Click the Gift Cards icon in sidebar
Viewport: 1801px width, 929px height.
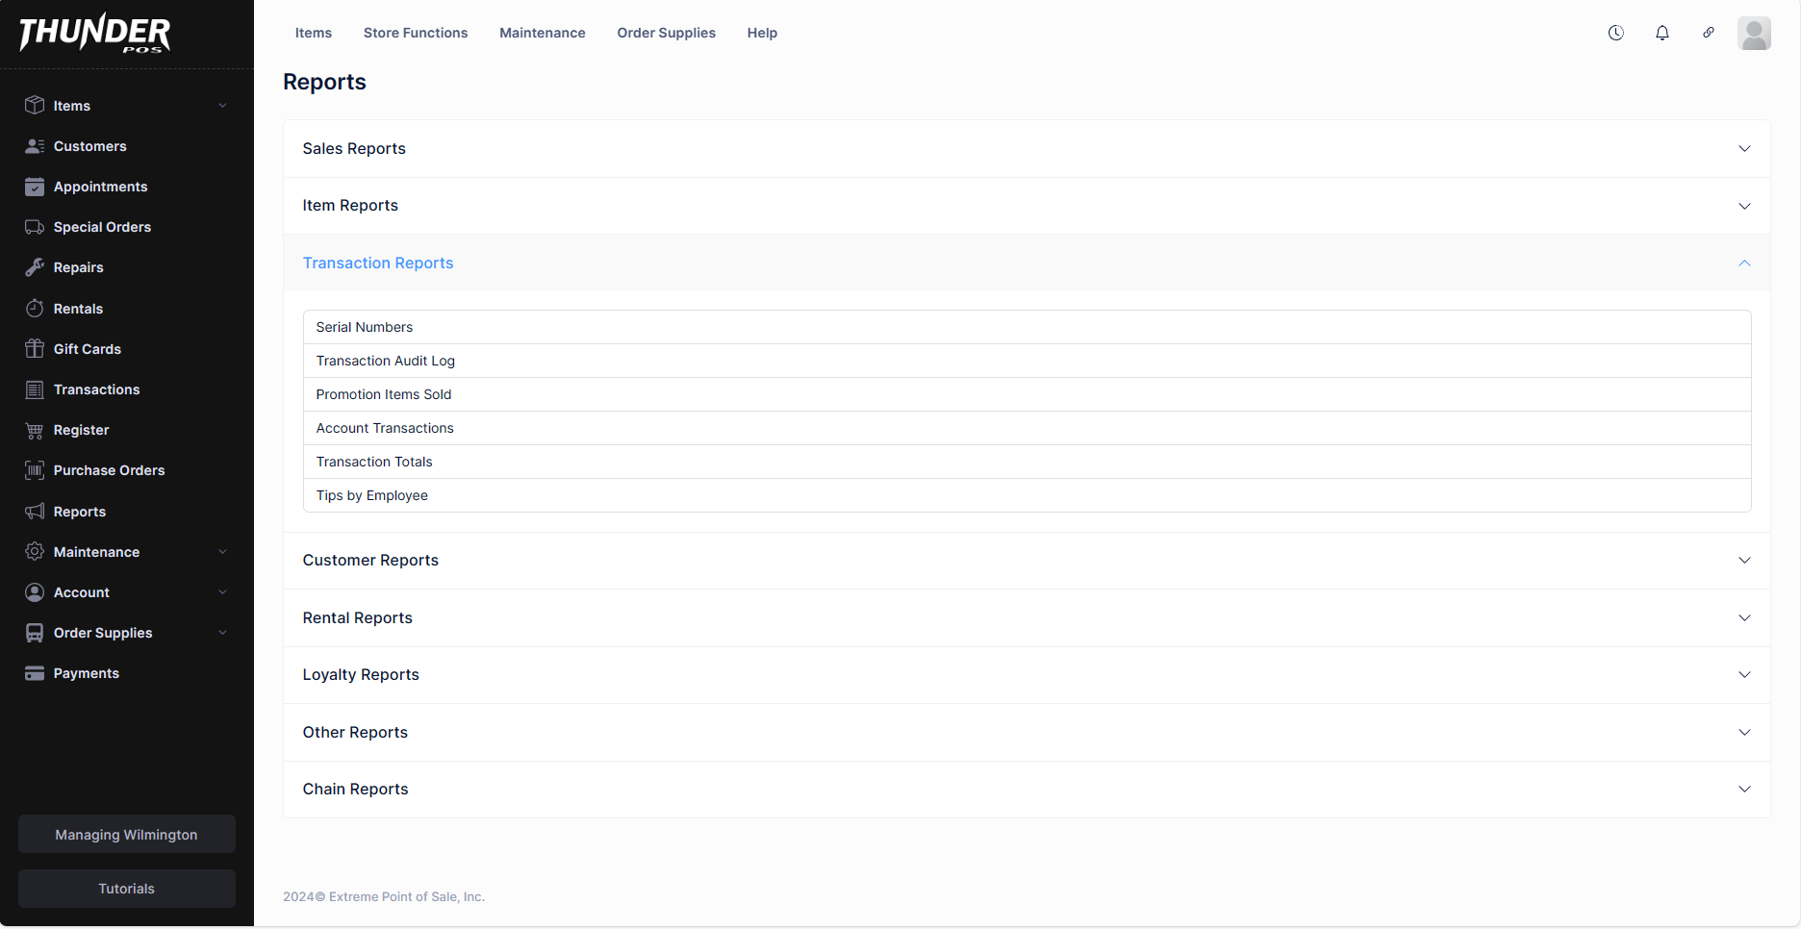(35, 349)
